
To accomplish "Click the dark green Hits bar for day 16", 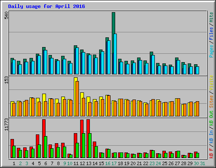I will click(x=107, y=39).
